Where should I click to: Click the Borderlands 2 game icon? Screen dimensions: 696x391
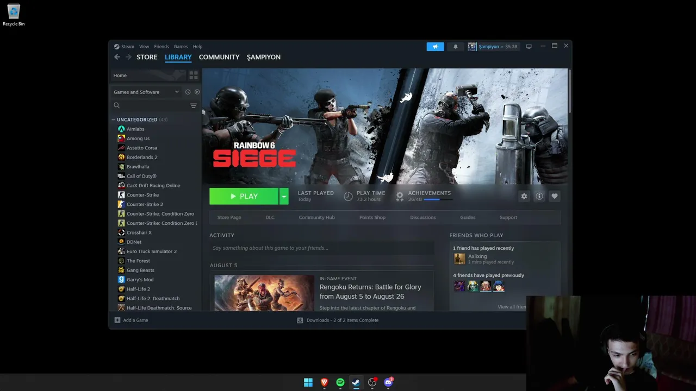click(x=121, y=157)
